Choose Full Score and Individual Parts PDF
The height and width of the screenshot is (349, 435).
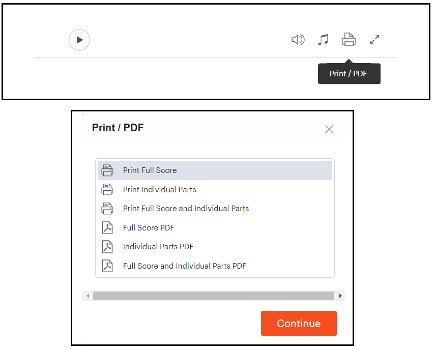[215, 266]
